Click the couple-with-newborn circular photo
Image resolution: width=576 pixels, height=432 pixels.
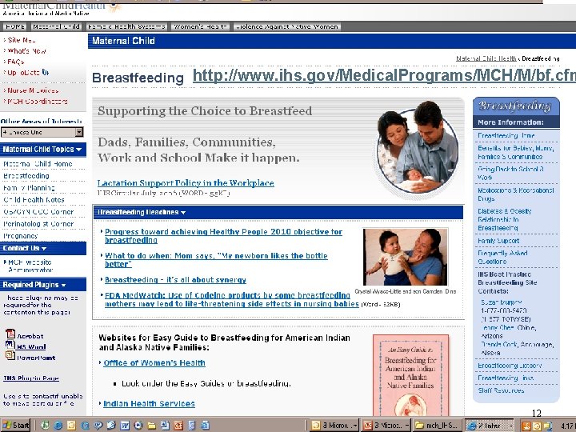pos(418,150)
